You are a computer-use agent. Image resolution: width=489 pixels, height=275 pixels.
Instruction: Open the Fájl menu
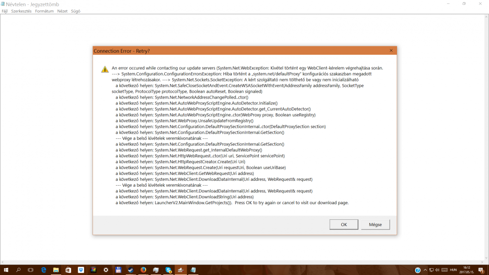coord(5,11)
